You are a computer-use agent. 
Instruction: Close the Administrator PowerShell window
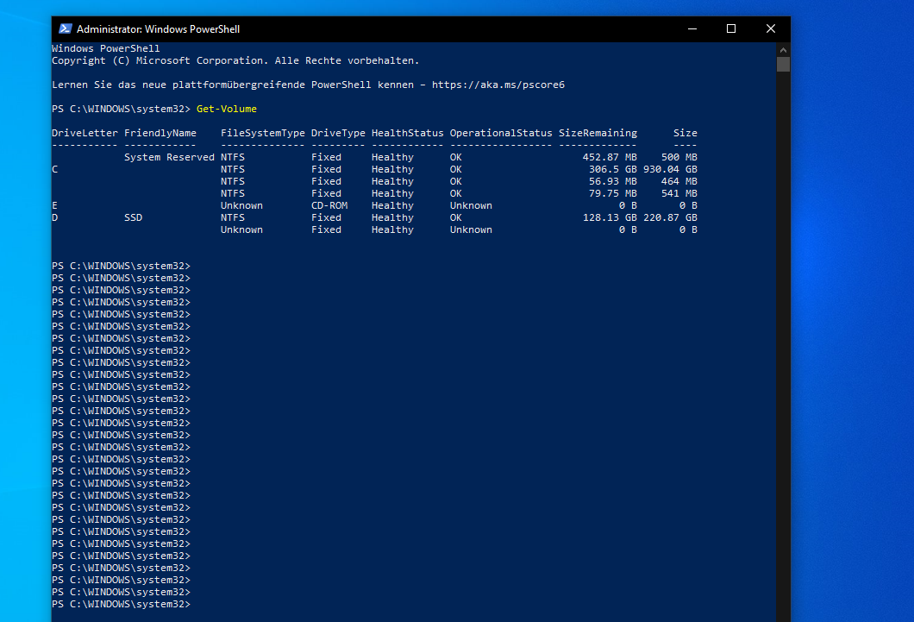771,28
